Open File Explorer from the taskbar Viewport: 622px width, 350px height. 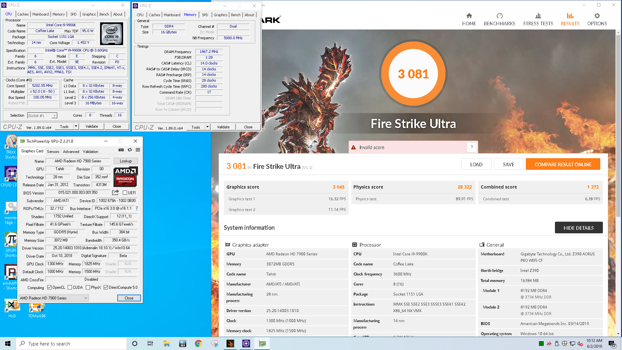point(167,344)
